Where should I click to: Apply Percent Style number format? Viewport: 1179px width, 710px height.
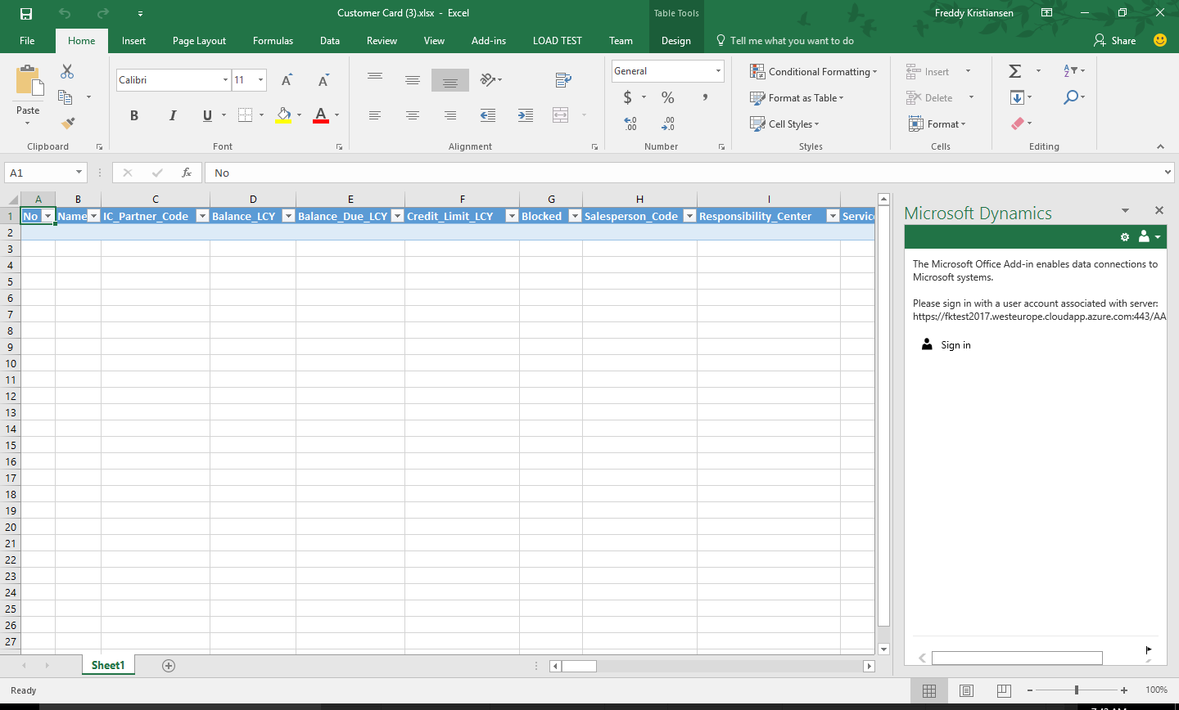coord(668,97)
